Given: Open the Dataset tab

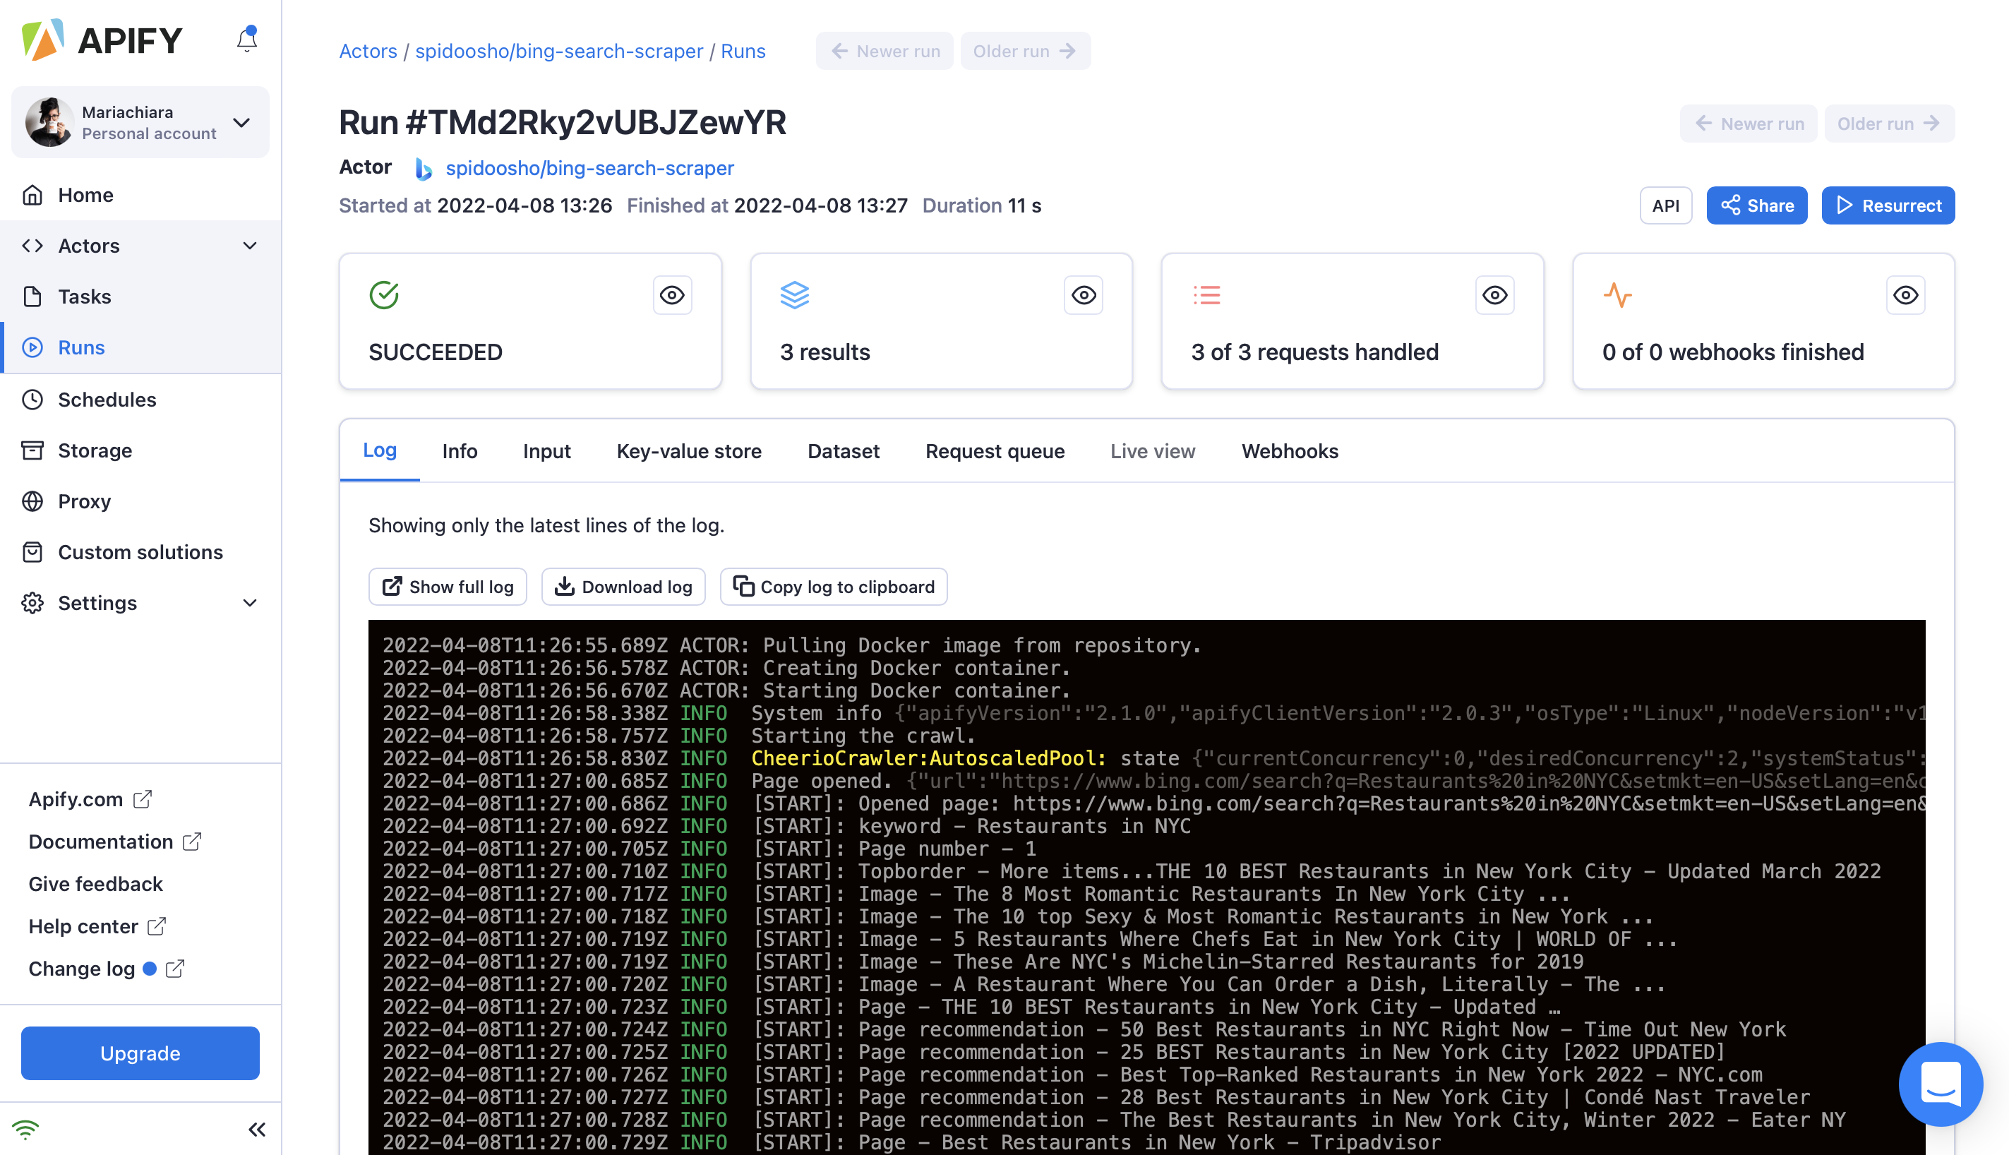Looking at the screenshot, I should [843, 451].
